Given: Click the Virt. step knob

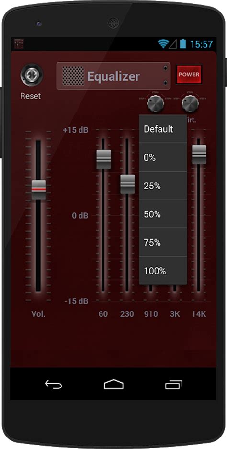Looking at the screenshot, I should point(190,104).
